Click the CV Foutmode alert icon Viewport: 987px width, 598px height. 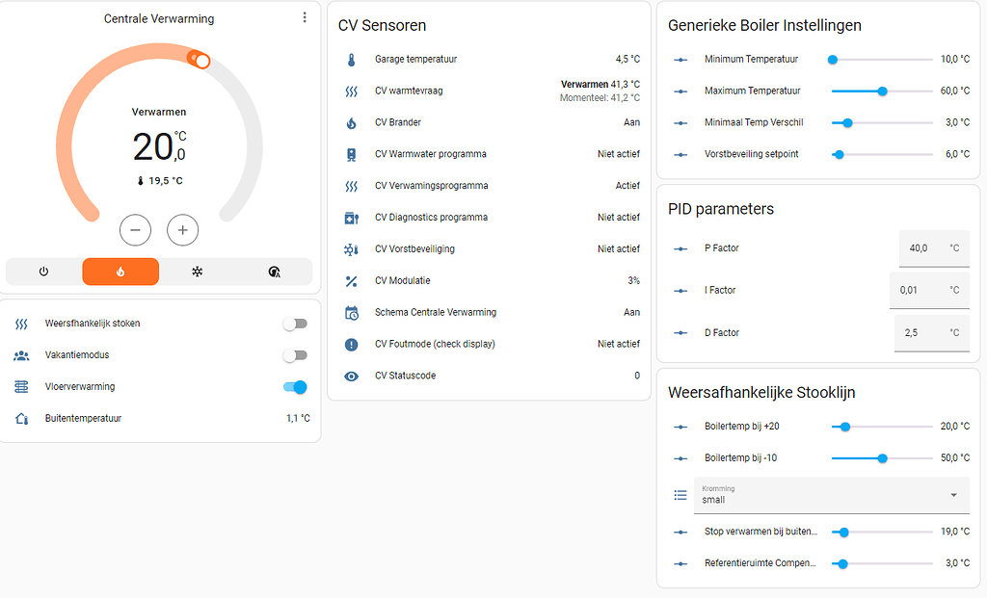point(352,345)
